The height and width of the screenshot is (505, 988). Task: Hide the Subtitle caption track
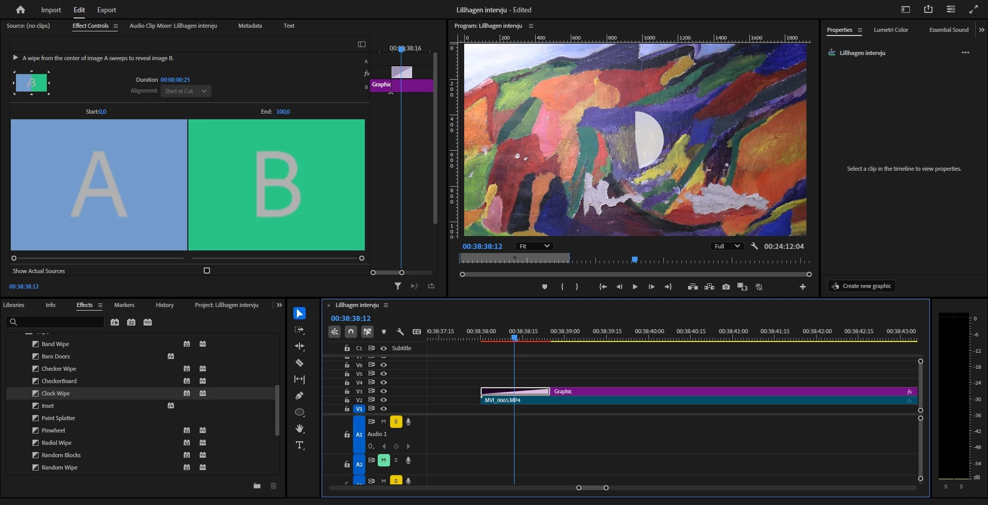coord(383,348)
